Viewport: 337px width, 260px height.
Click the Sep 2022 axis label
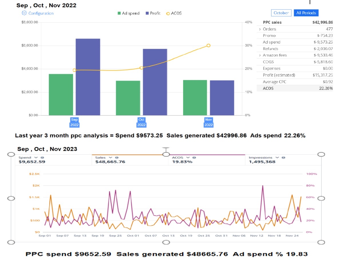tap(74, 122)
